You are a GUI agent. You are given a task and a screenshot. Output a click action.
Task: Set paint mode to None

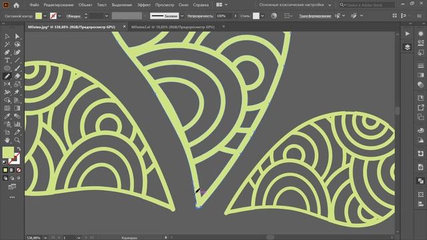point(19,170)
